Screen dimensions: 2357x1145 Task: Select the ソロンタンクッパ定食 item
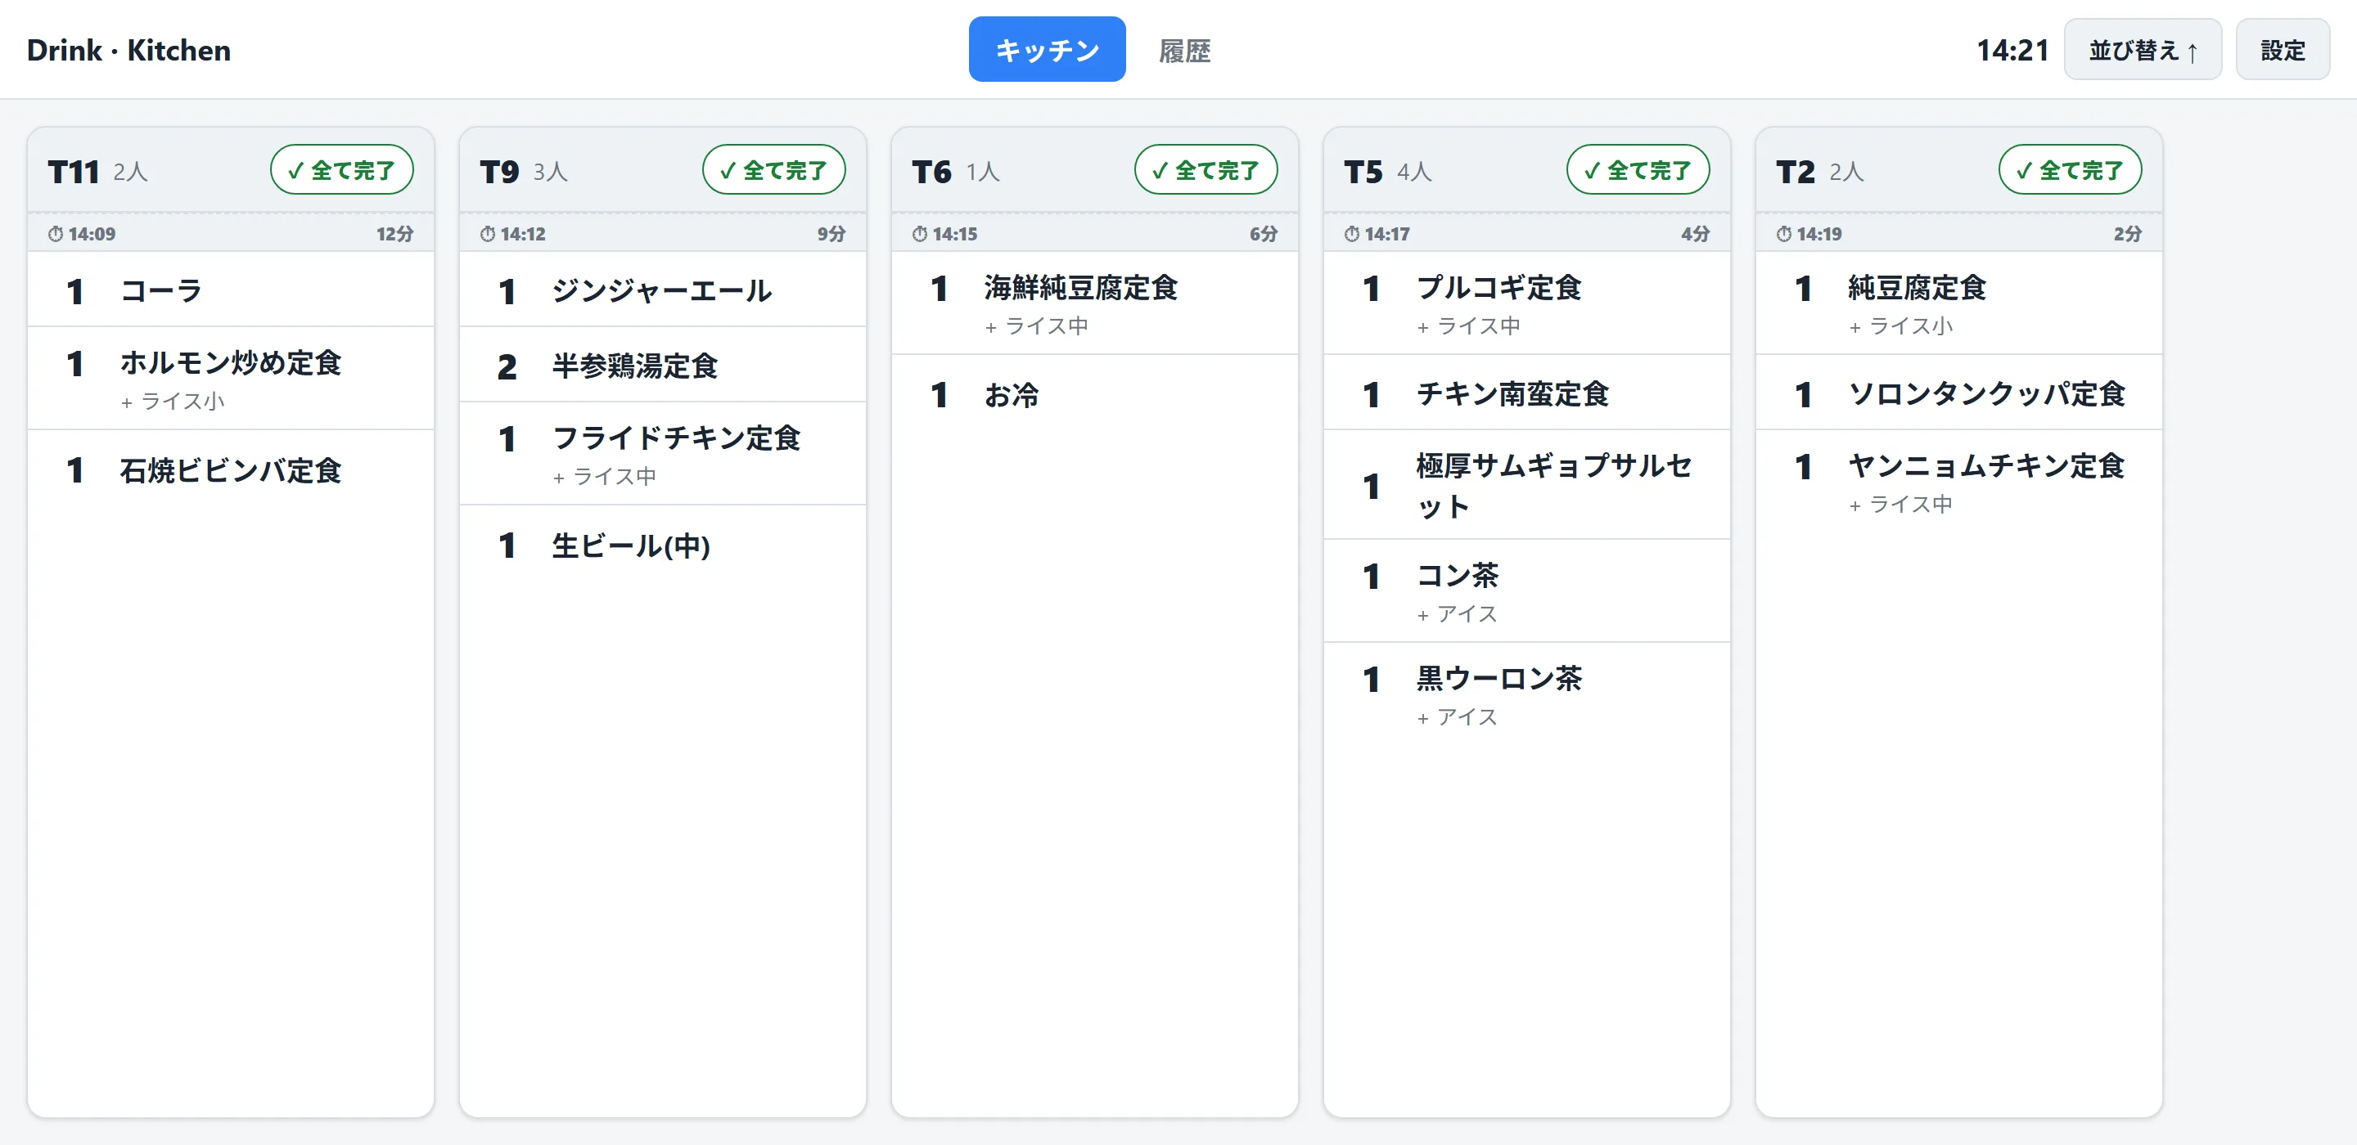click(x=1959, y=393)
